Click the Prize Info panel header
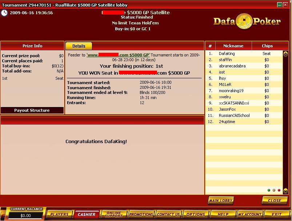 (32, 46)
